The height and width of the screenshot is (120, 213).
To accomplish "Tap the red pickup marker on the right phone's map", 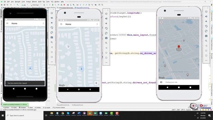I will [179, 47].
